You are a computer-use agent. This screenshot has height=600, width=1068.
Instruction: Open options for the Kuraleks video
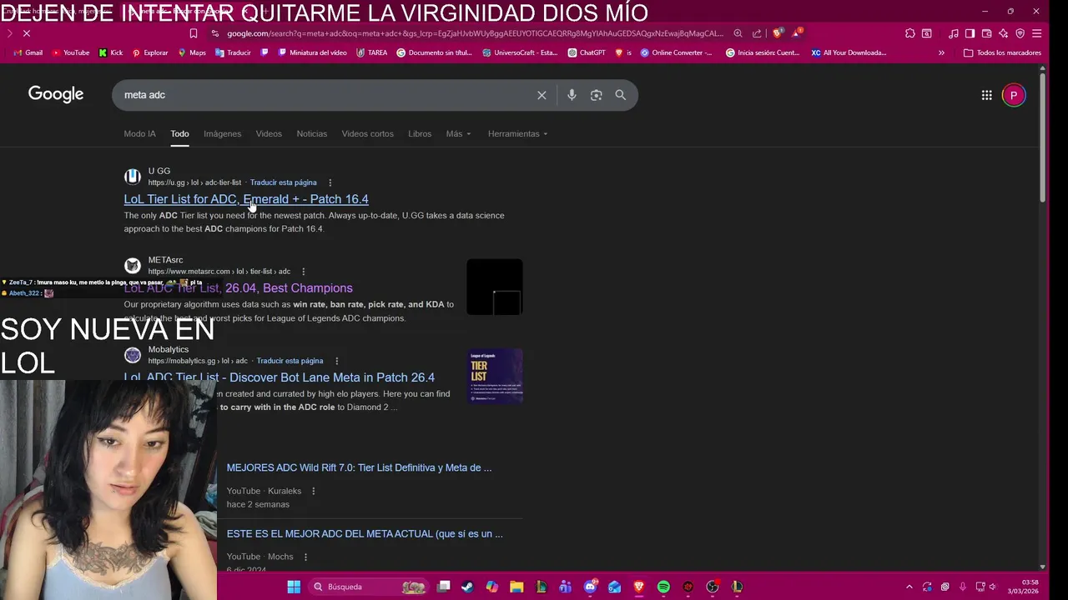[313, 491]
